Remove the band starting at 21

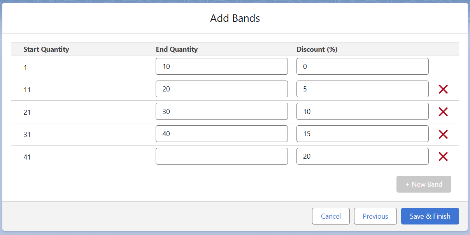(x=443, y=112)
